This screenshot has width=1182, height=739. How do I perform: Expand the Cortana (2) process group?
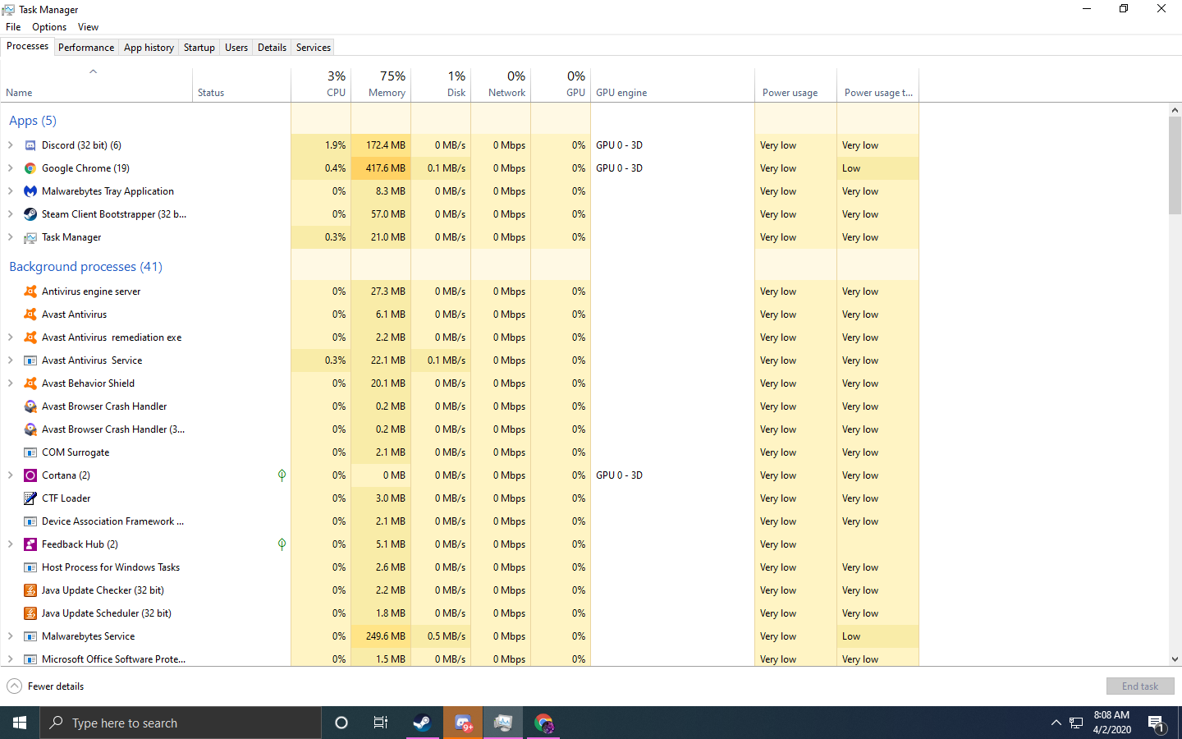tap(10, 475)
